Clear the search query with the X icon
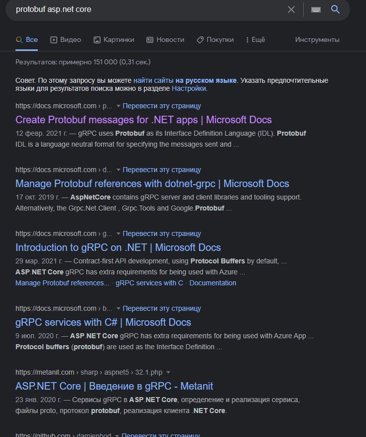 pos(291,9)
